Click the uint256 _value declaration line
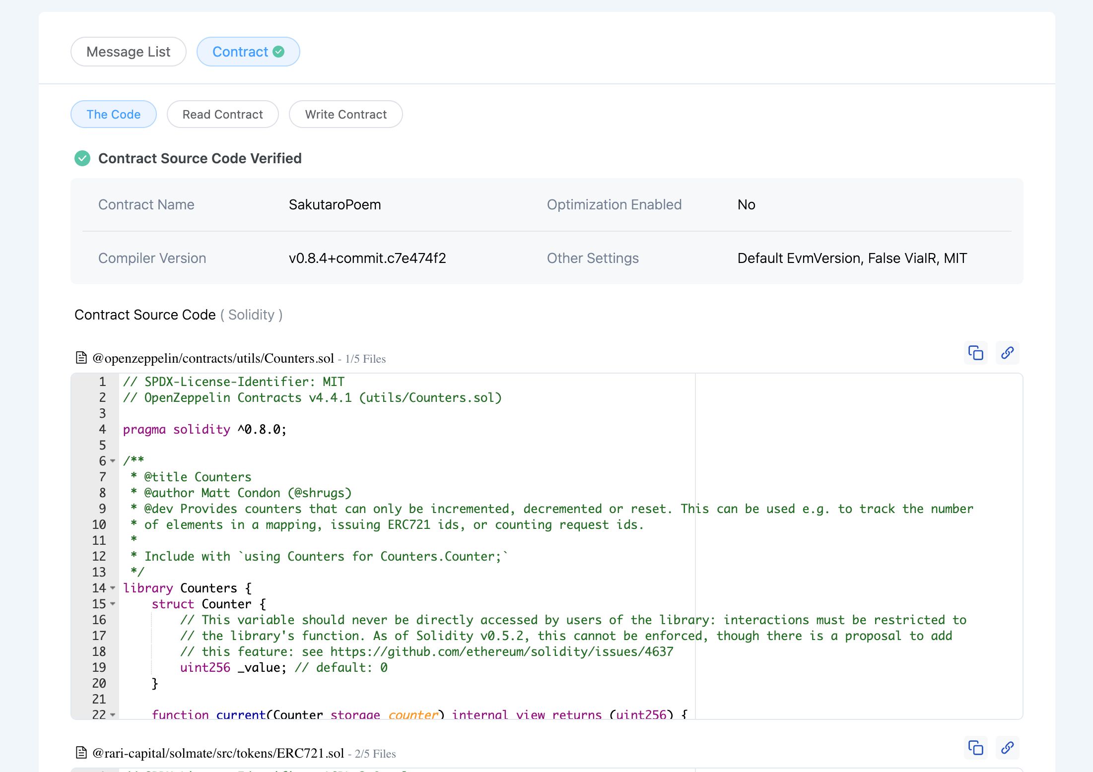Viewport: 1093px width, 772px height. coord(283,667)
